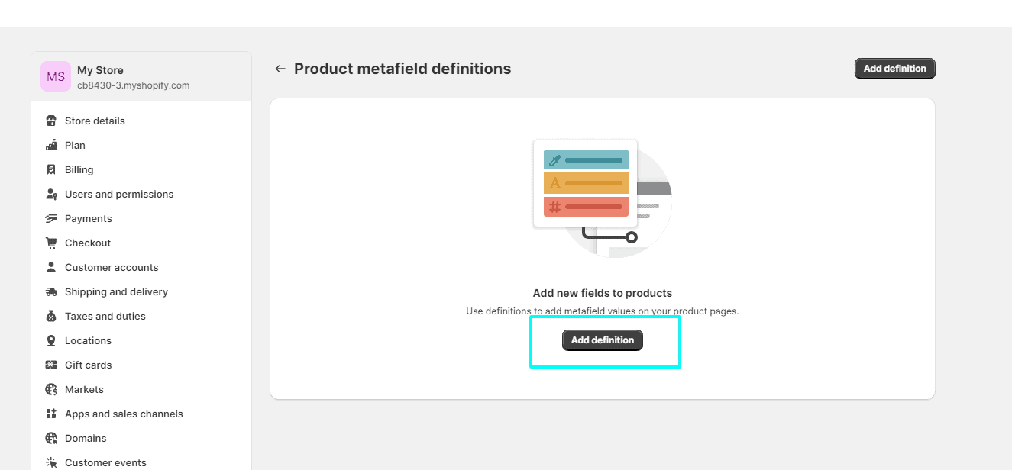Image resolution: width=1012 pixels, height=470 pixels.
Task: Open Shipping and delivery via the truck icon
Action: [x=51, y=291]
